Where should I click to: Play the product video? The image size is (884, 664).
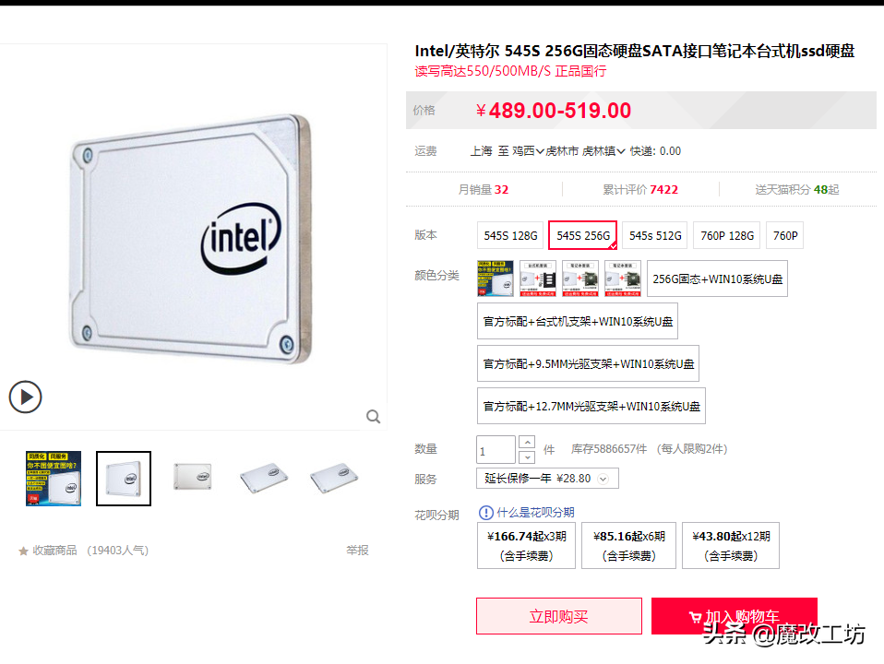(25, 397)
